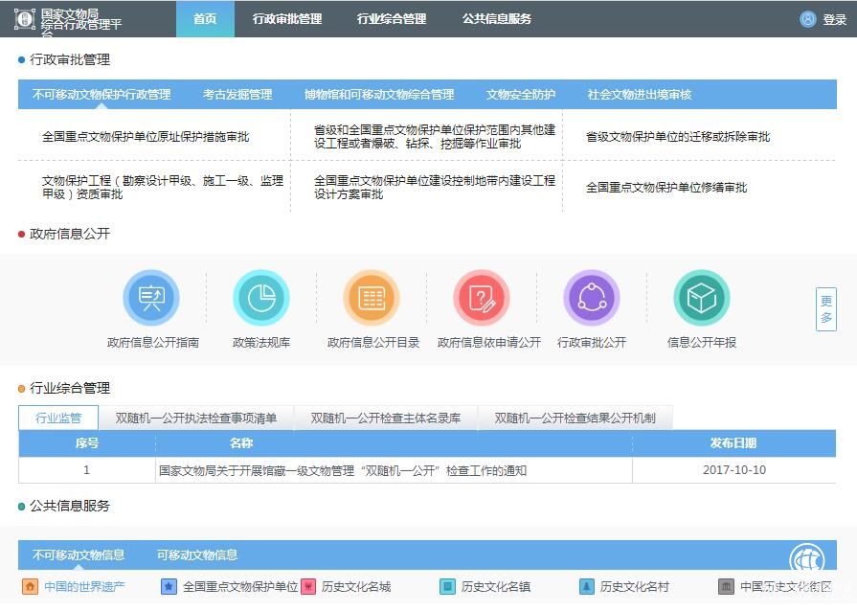Click the user avatar icon beside 登录
Screen dimensions: 857x611
click(x=808, y=19)
